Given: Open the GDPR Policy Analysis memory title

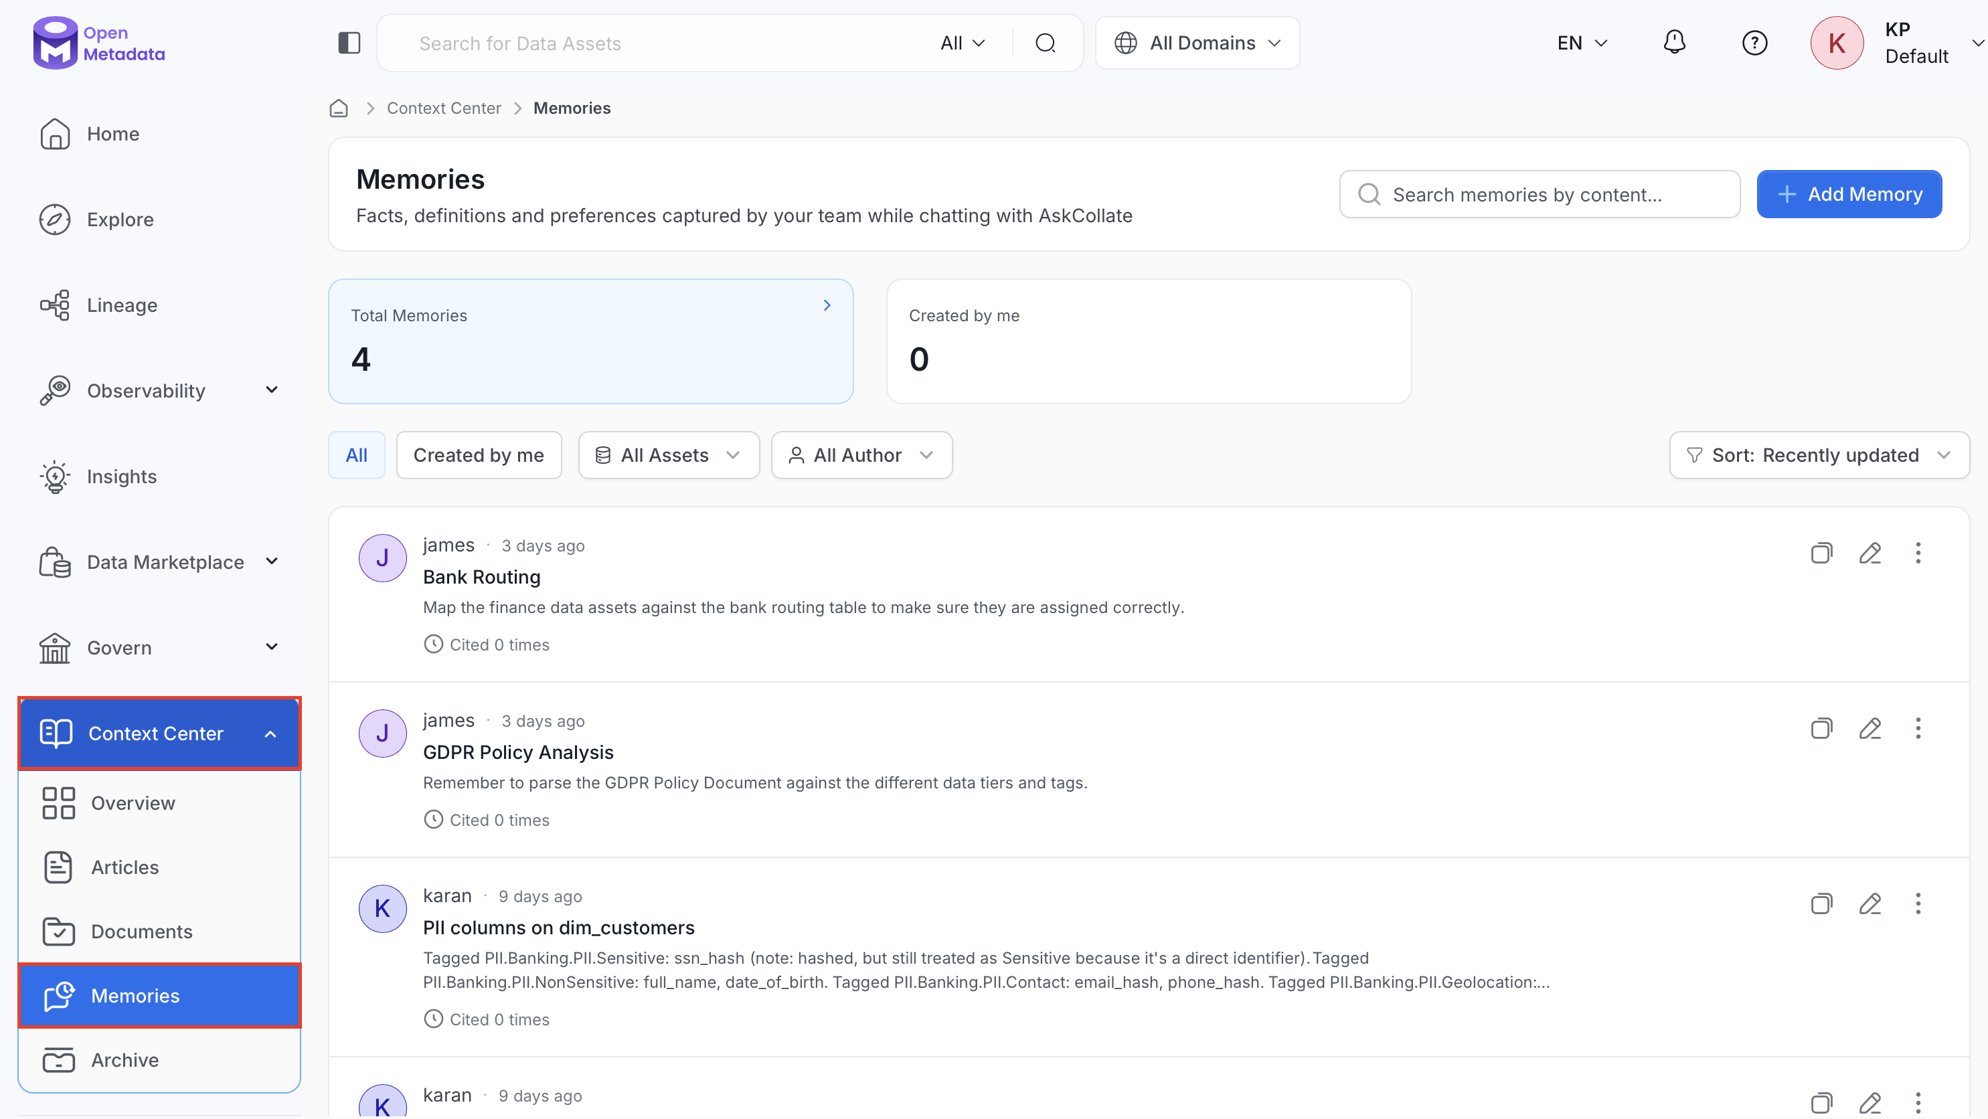Looking at the screenshot, I should tap(518, 752).
